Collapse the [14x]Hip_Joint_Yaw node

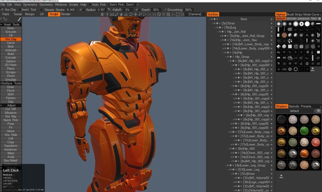pos(220,40)
